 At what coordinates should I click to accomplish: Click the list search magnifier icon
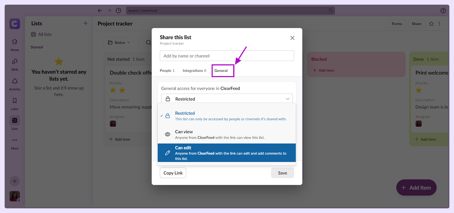(148, 42)
